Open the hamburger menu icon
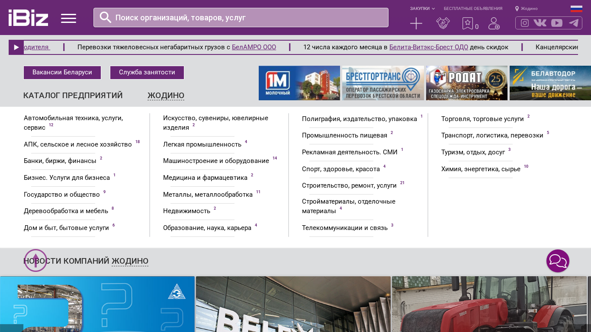 [x=68, y=18]
